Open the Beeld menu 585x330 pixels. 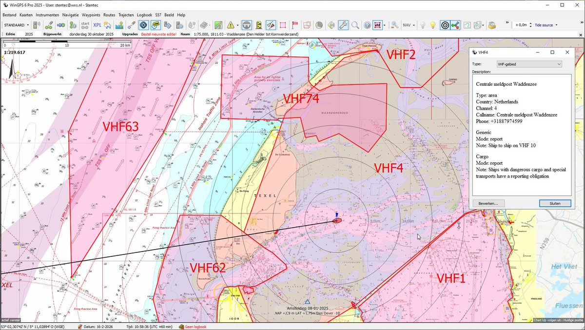point(169,15)
